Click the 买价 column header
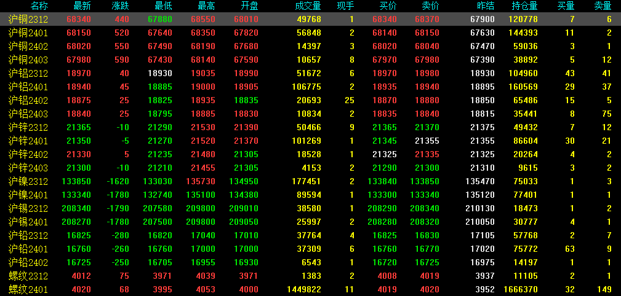Viewport: 621px width, 296px height. [388, 6]
